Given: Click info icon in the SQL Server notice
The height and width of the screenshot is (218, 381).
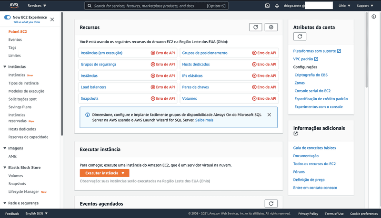Looking at the screenshot, I should coord(88,114).
